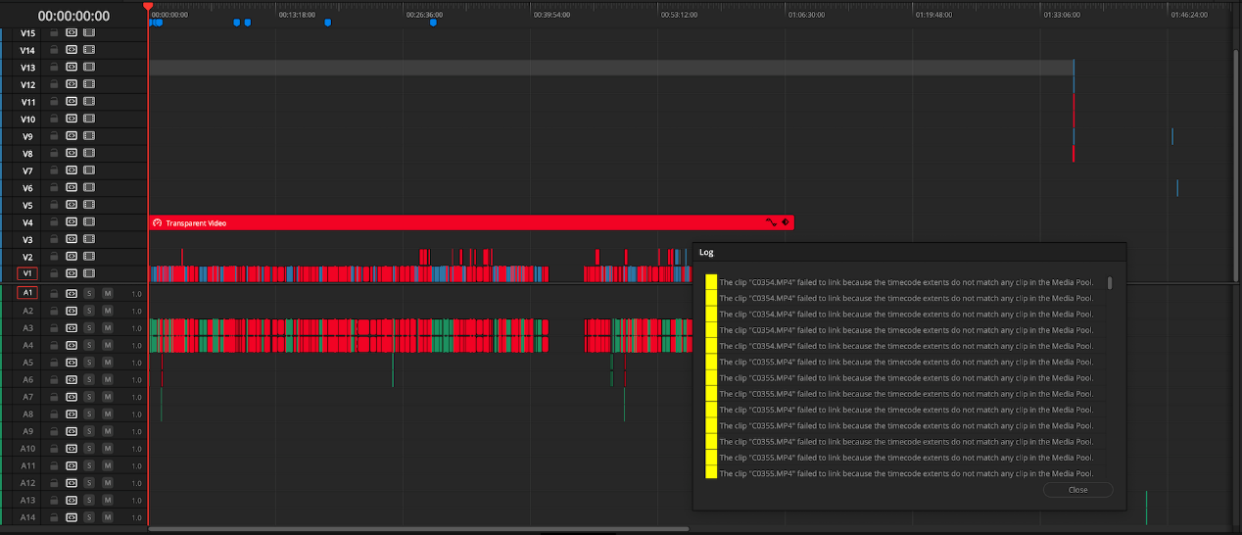Click the red playhead handle at timeline start
The width and height of the screenshot is (1242, 535).
[x=148, y=6]
